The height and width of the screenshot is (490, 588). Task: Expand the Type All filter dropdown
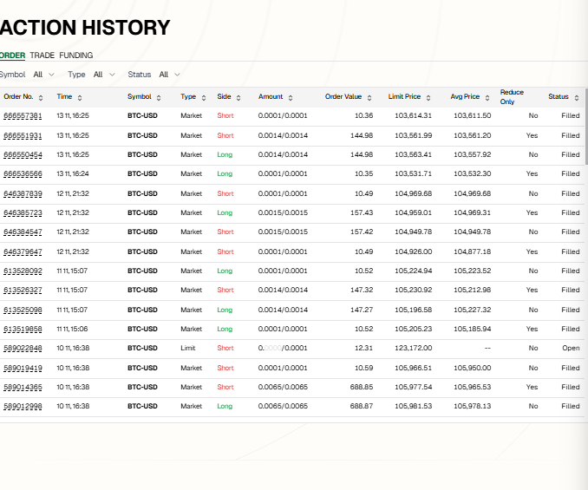104,75
